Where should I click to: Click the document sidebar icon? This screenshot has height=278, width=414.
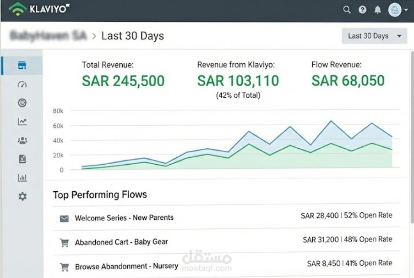coord(22,159)
